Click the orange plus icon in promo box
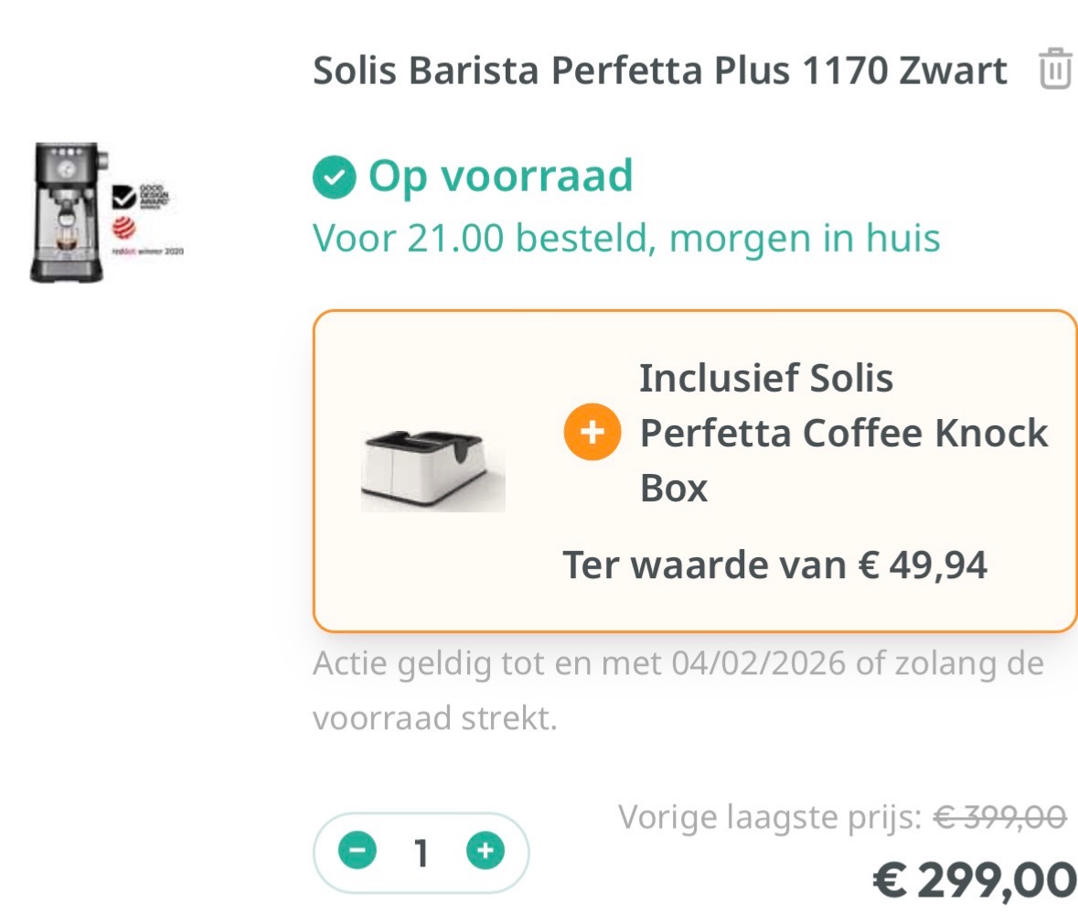The width and height of the screenshot is (1078, 914). [x=592, y=431]
